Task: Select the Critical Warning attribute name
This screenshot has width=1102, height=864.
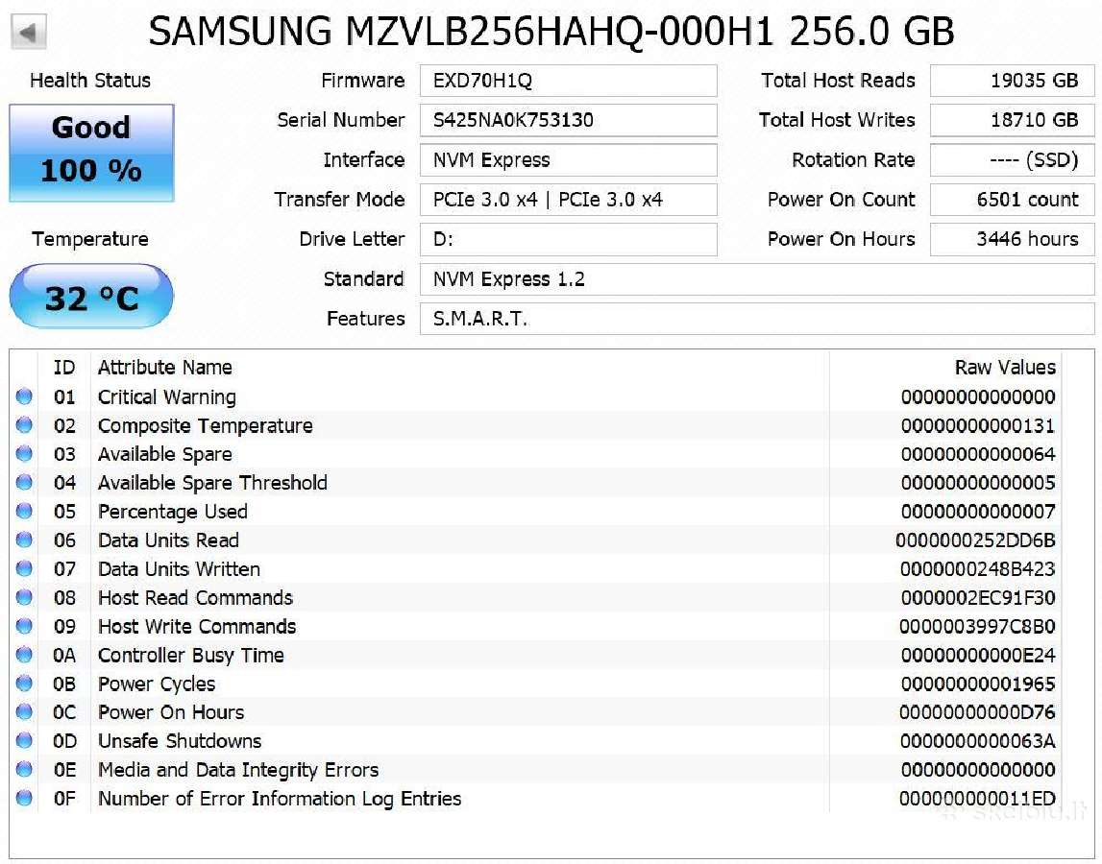Action: 167,396
